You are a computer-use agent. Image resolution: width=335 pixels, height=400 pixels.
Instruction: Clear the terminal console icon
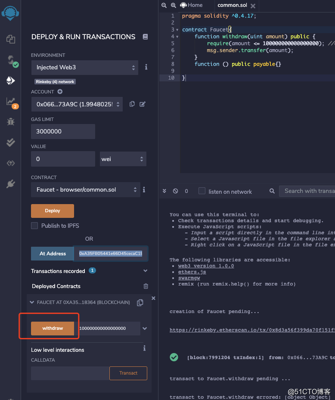(175, 191)
